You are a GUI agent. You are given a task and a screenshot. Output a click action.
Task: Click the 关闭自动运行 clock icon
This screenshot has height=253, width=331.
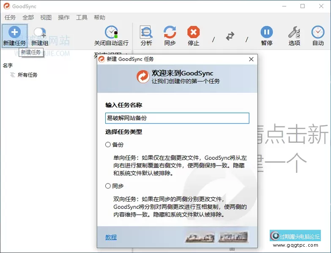click(111, 32)
